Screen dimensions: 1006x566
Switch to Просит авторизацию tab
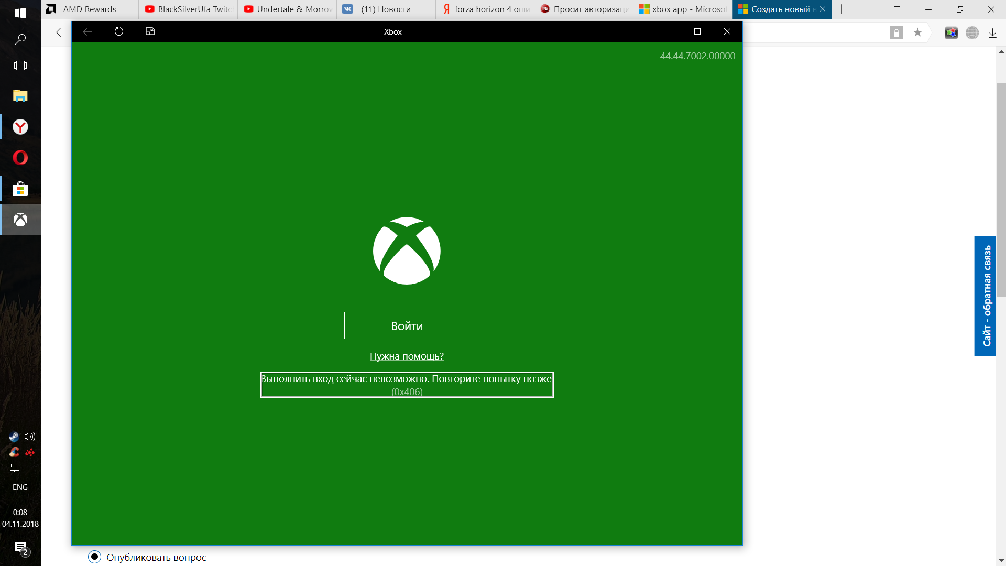pyautogui.click(x=584, y=9)
